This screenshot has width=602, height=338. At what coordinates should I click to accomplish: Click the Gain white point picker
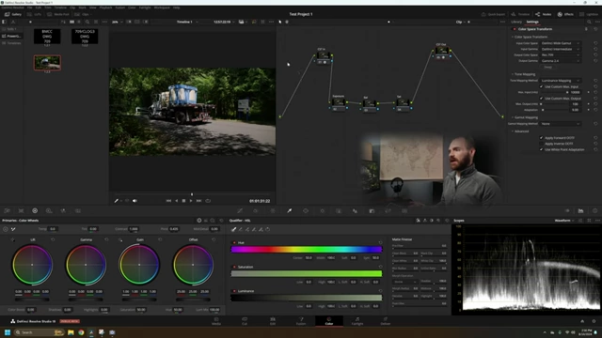[120, 240]
